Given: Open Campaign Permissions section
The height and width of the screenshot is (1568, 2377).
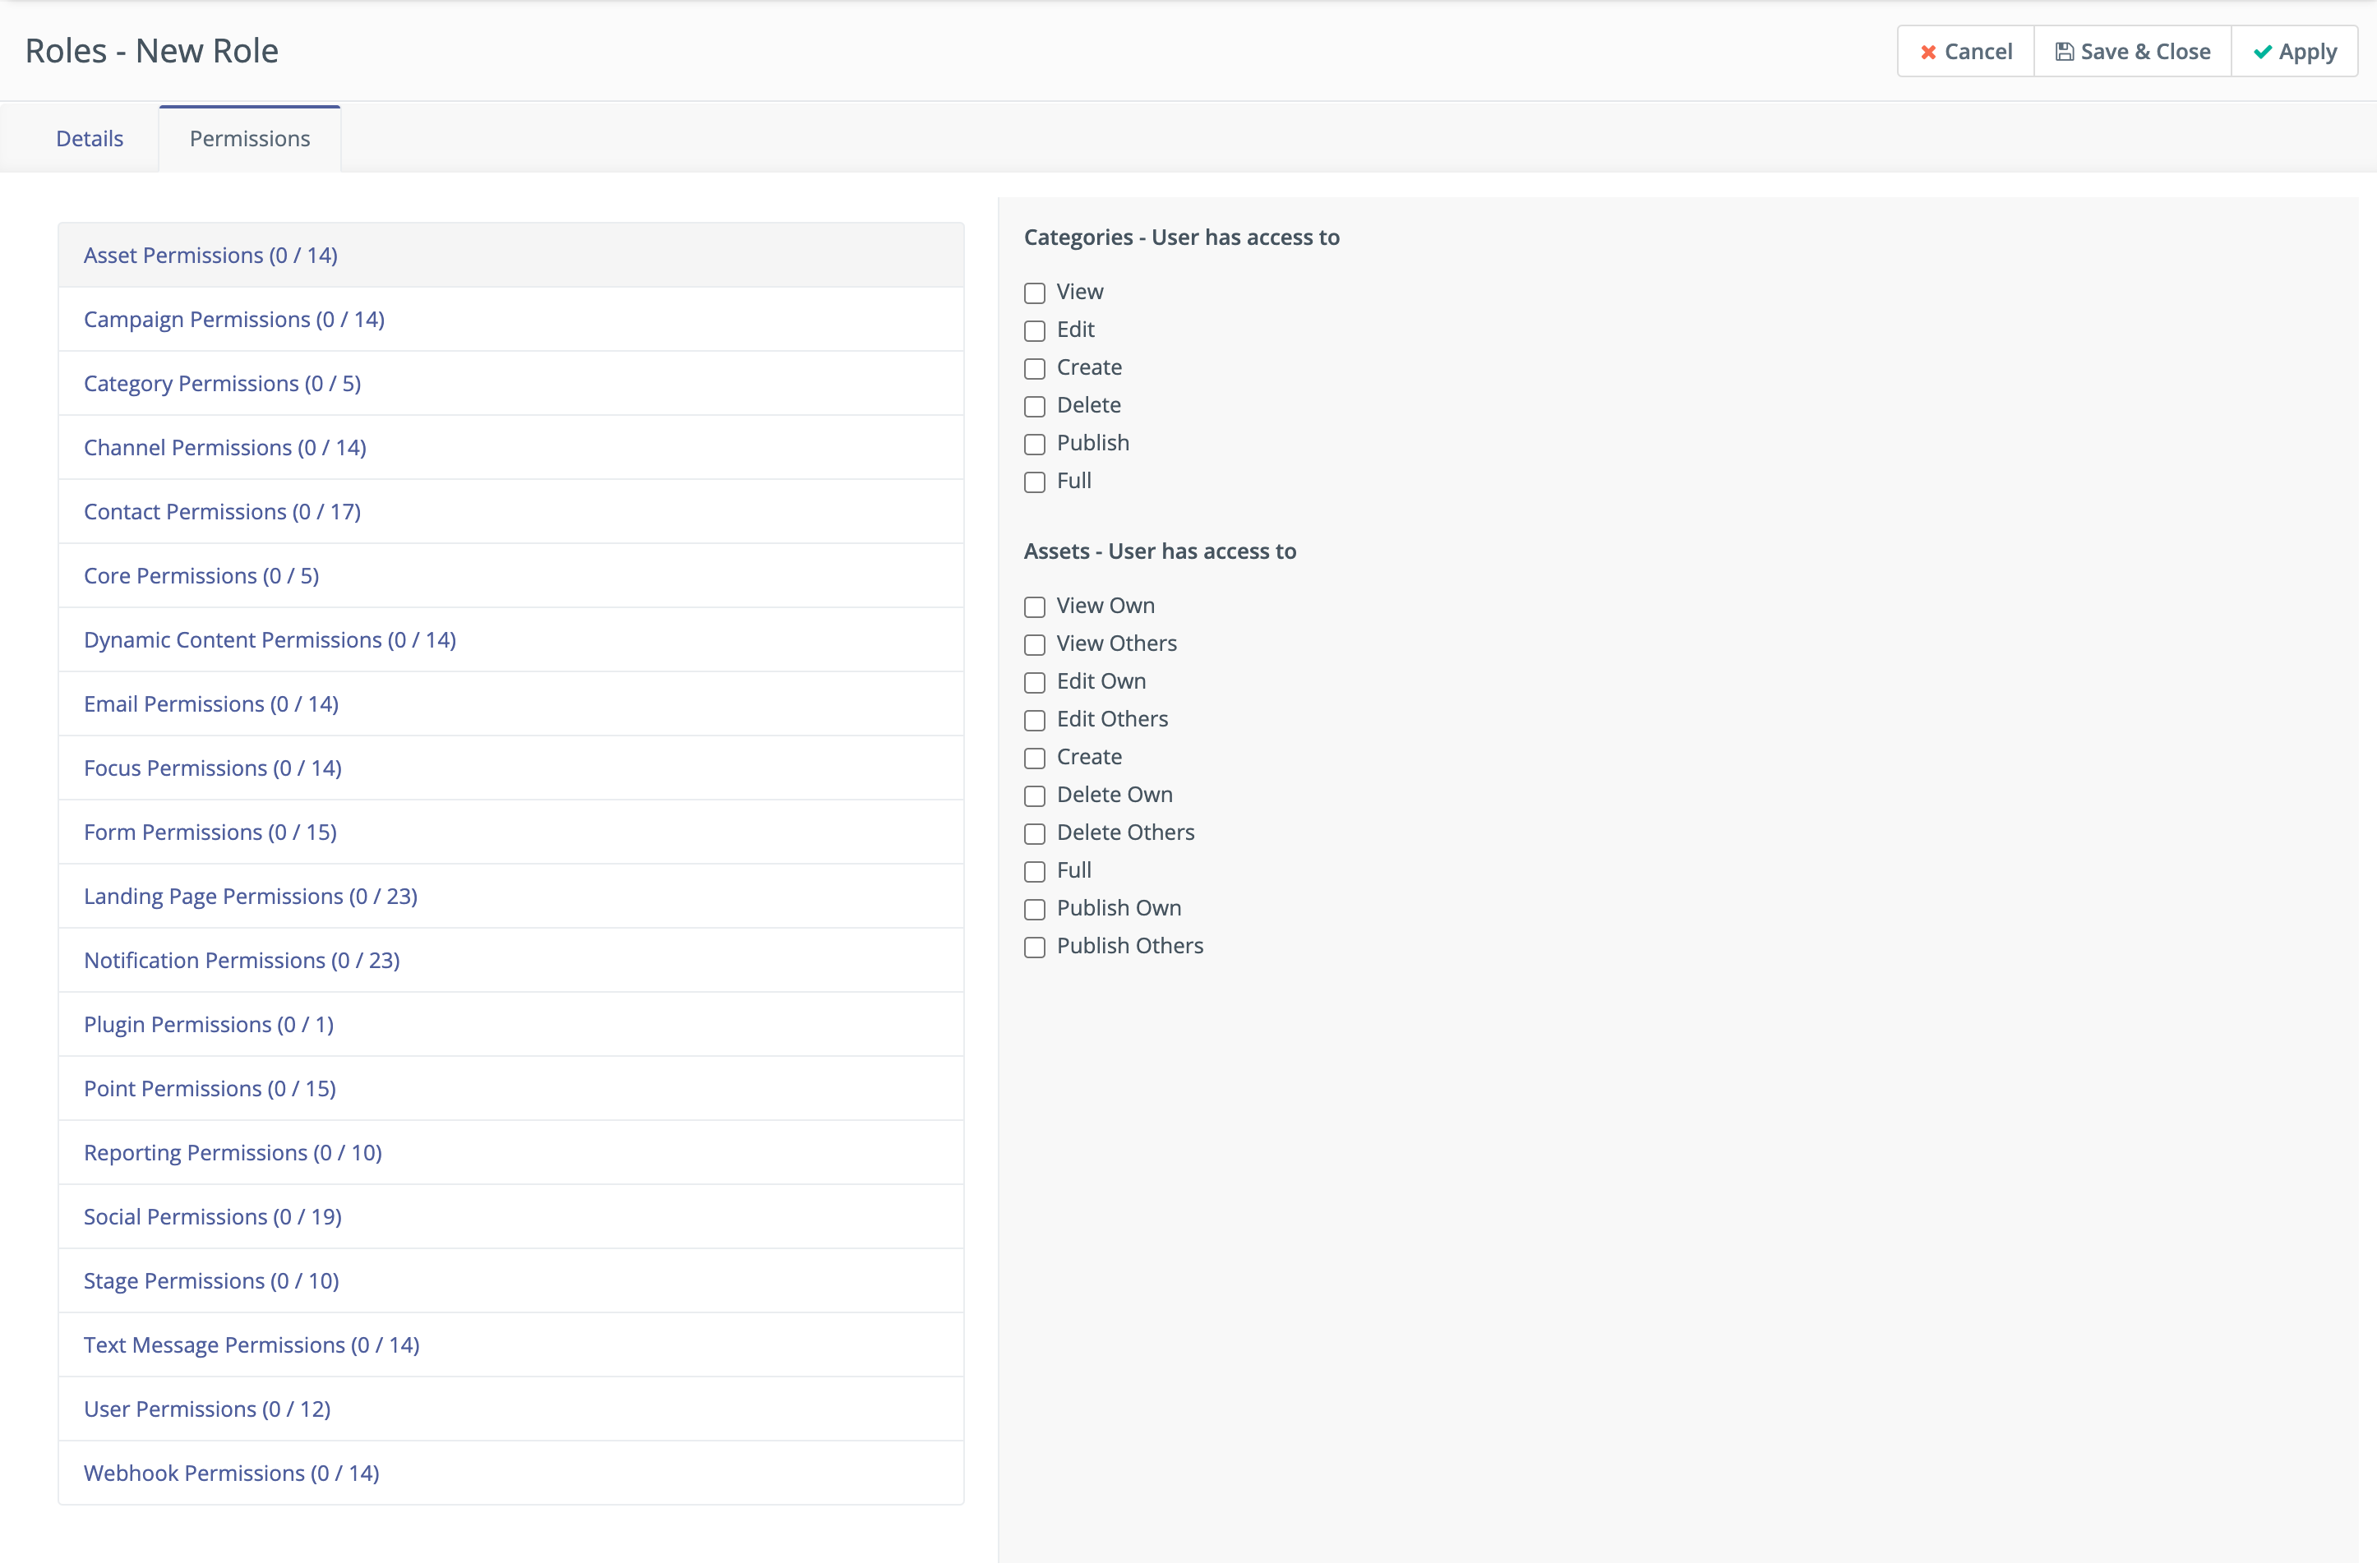Looking at the screenshot, I should [x=234, y=319].
